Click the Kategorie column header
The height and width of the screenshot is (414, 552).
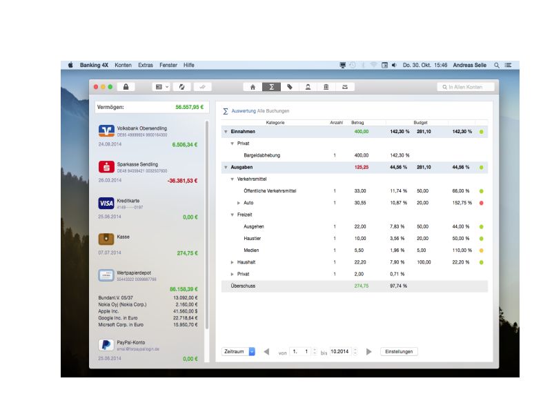275,123
